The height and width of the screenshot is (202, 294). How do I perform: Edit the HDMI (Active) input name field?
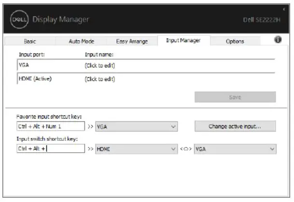(100, 79)
